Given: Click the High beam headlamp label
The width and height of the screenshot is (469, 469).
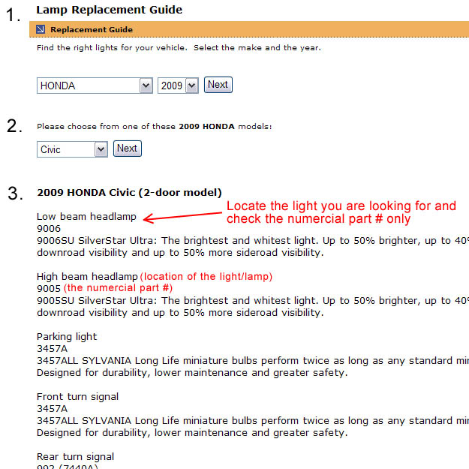Looking at the screenshot, I should coord(87,276).
